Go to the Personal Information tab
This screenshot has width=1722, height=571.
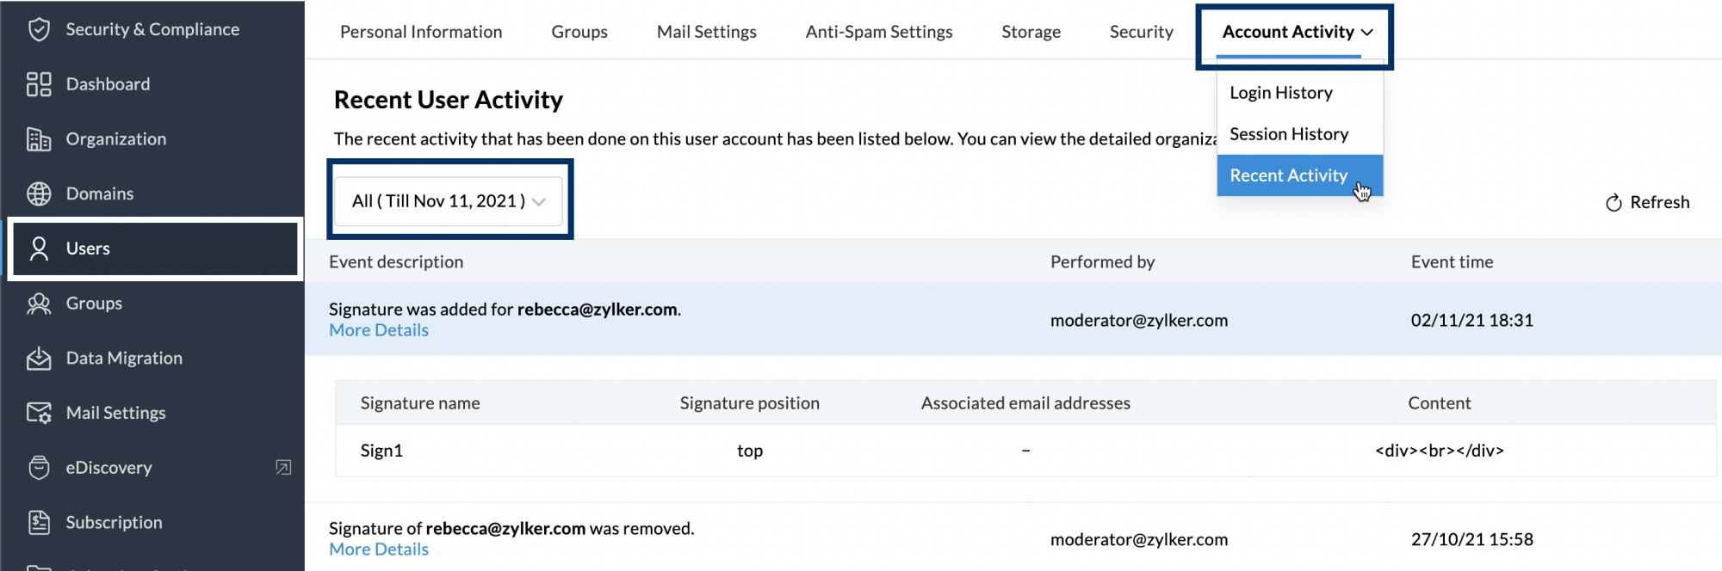[x=421, y=33]
